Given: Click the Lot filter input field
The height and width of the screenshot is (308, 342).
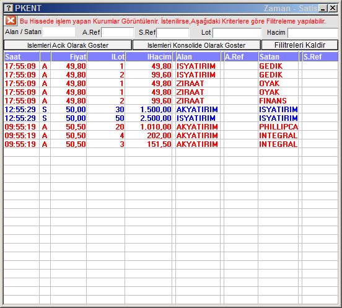Looking at the screenshot, I should pos(237,33).
